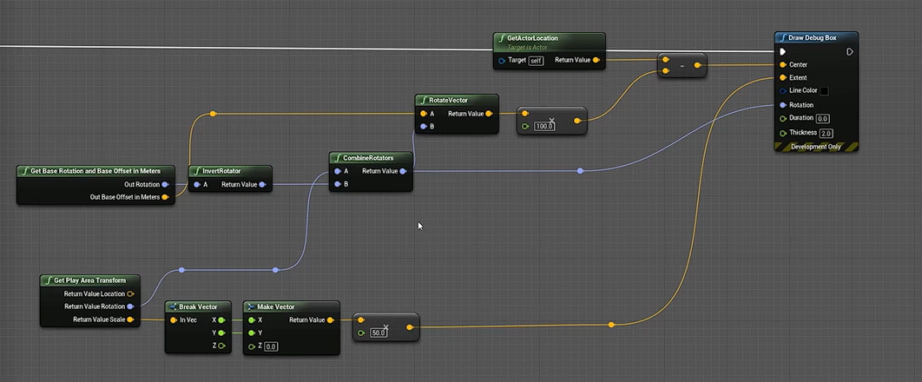This screenshot has height=382, width=922.
Task: Click the GetActorLocation Target pin
Action: point(502,61)
